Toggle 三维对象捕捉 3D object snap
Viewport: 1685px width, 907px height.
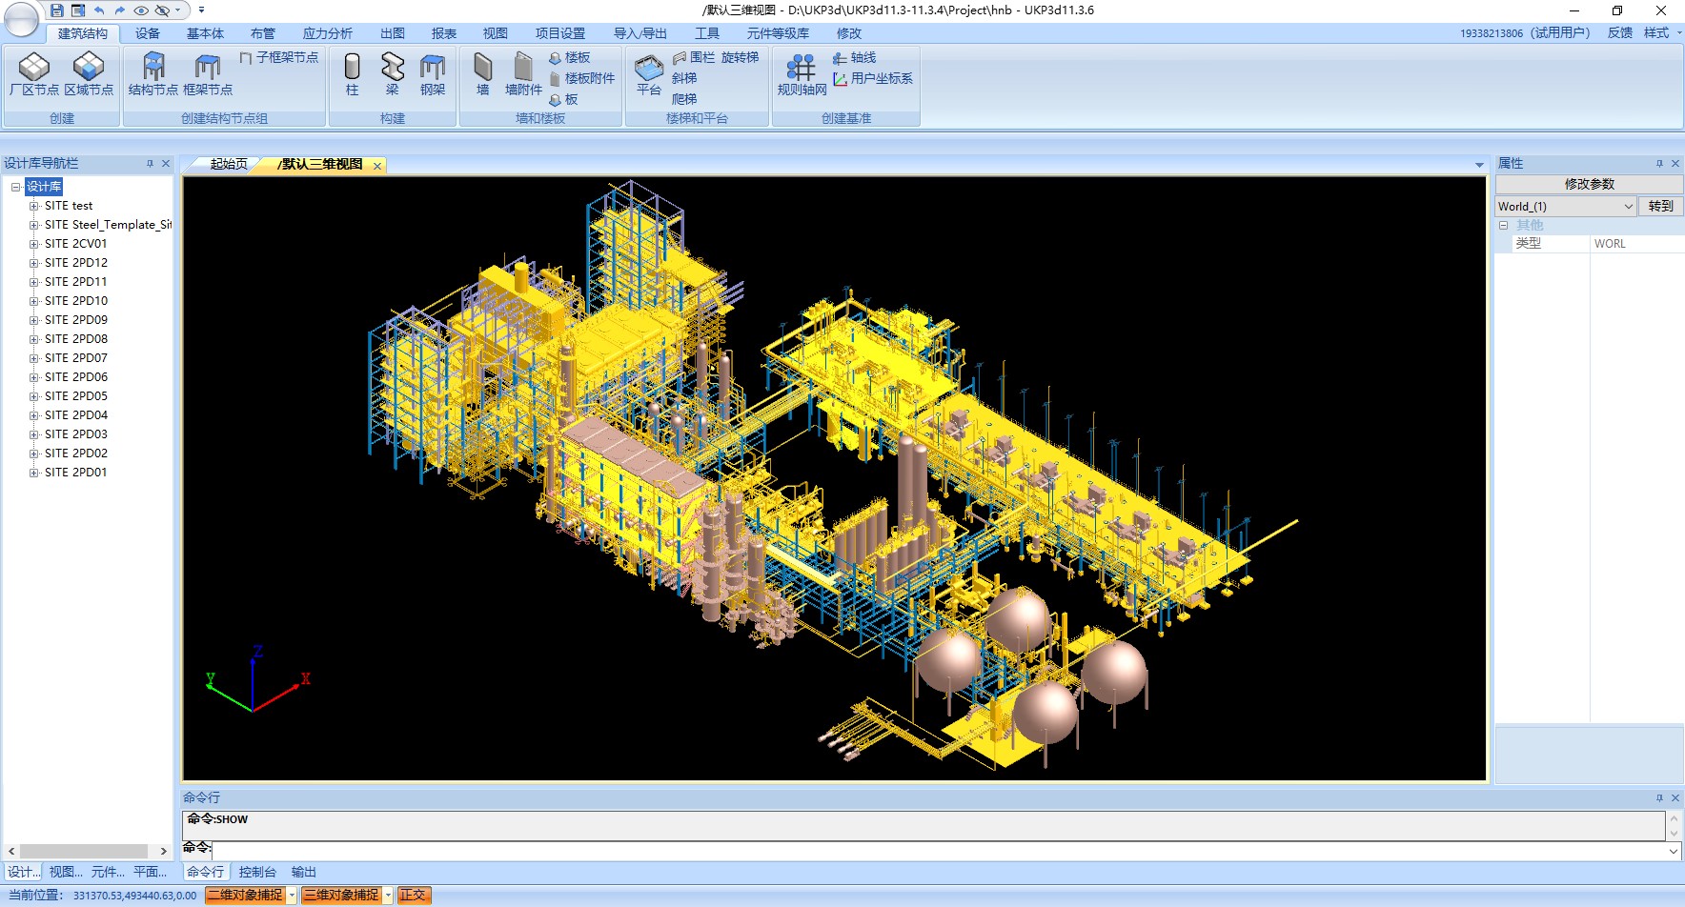point(341,895)
